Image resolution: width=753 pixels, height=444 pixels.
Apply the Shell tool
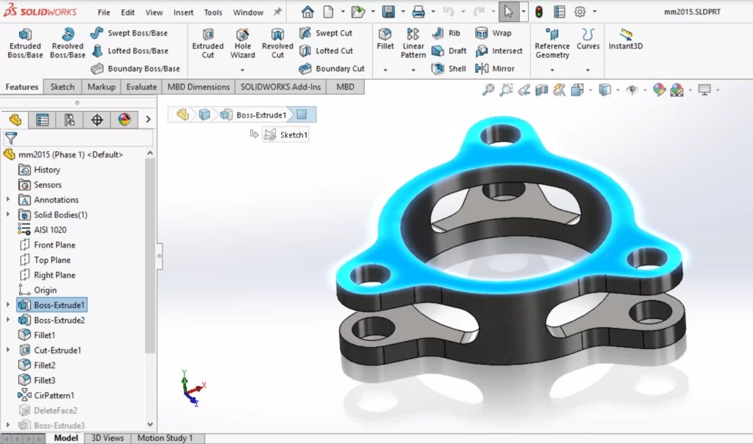pyautogui.click(x=449, y=68)
